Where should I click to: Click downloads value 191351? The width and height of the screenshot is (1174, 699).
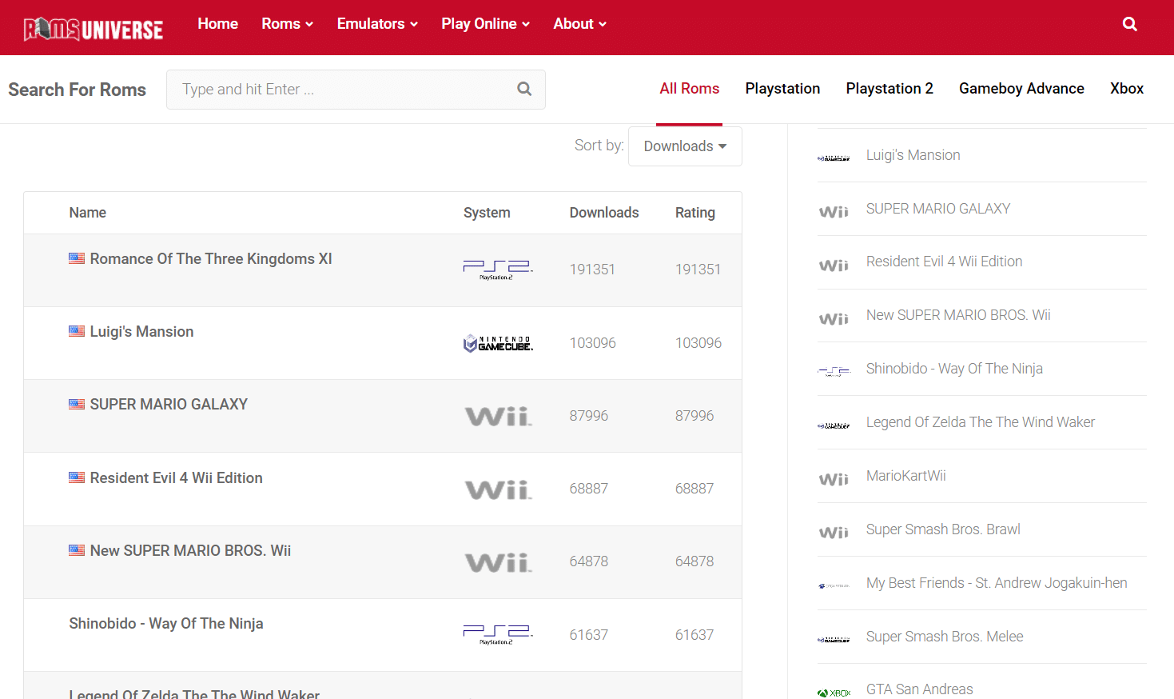coord(592,270)
